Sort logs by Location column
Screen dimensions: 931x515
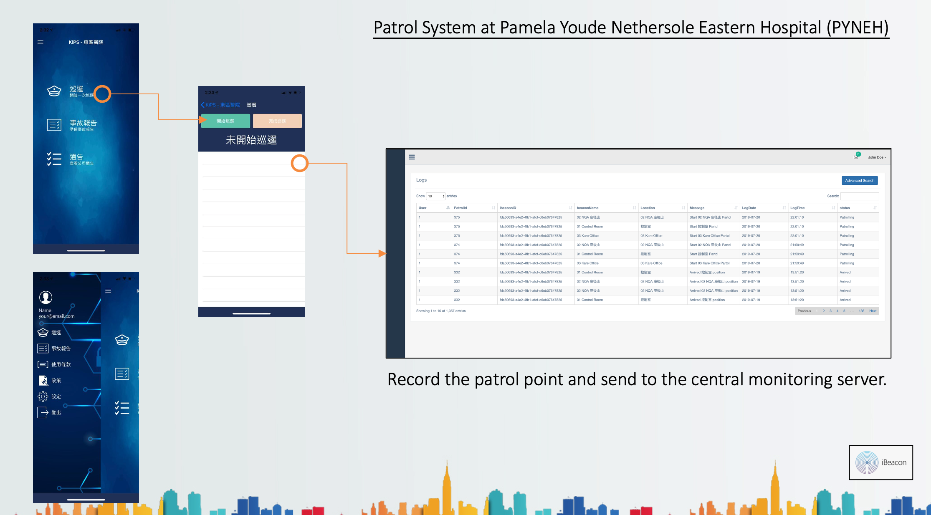(x=663, y=208)
